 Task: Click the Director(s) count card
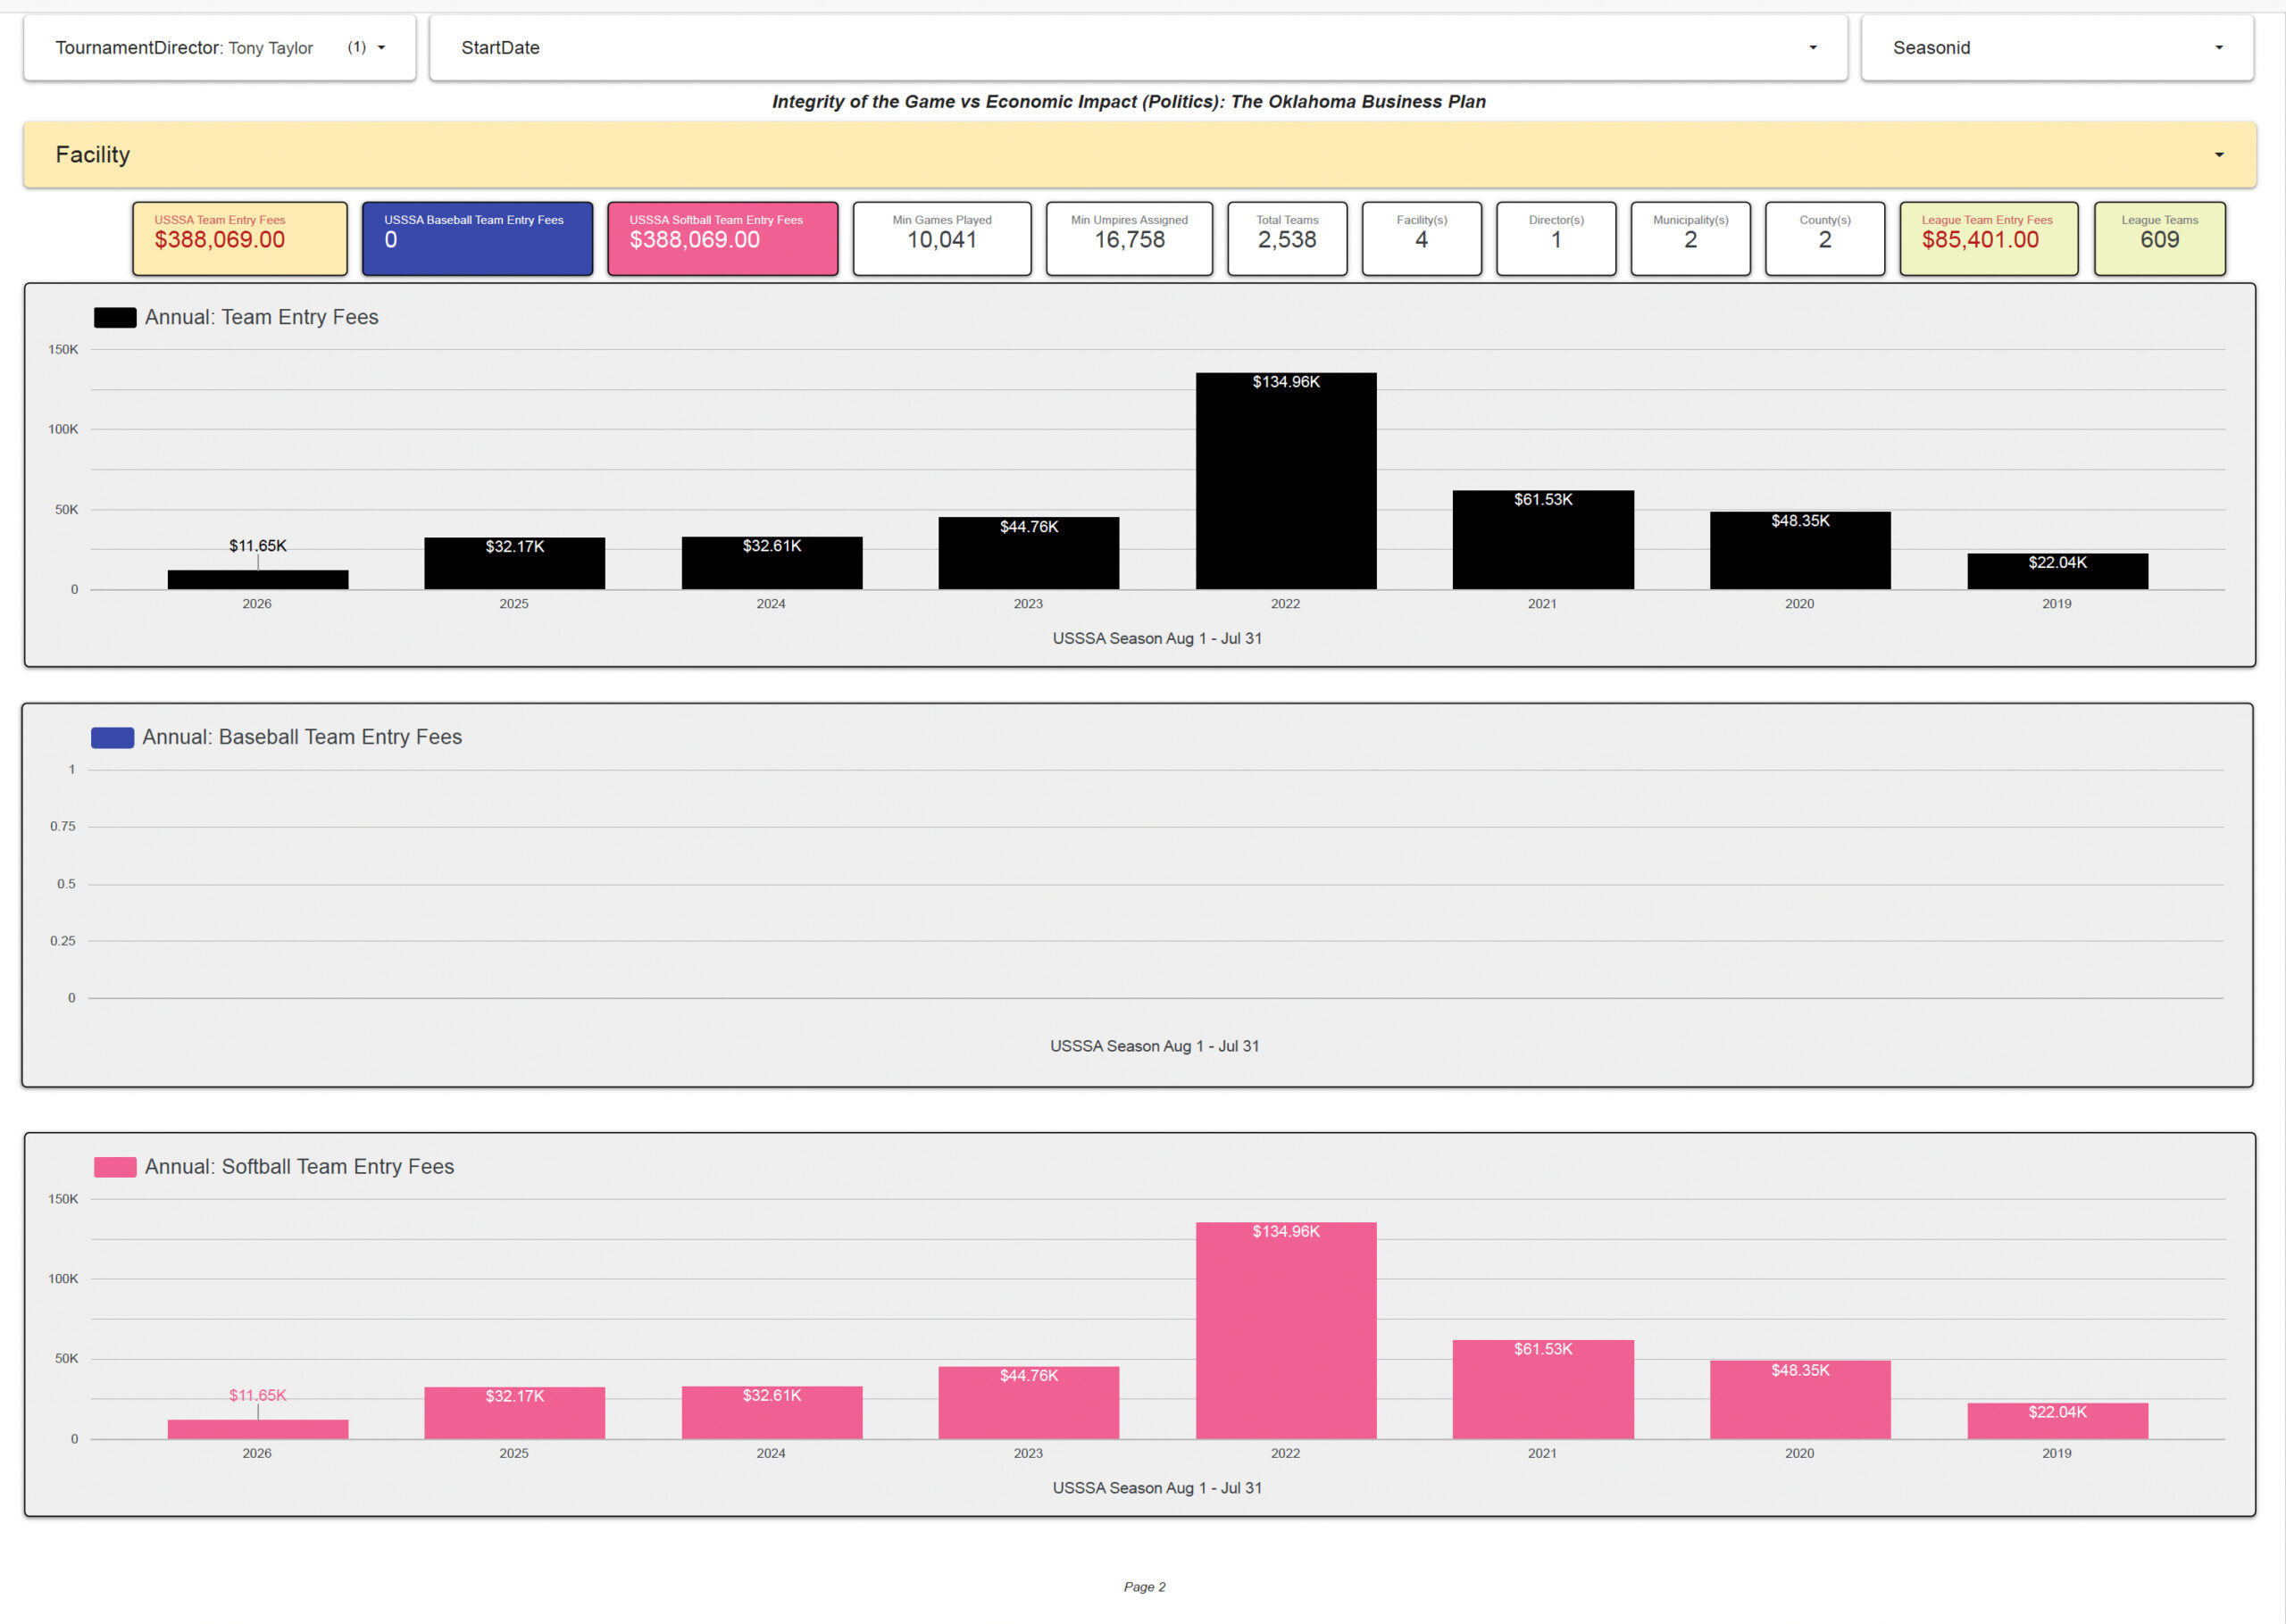1556,239
